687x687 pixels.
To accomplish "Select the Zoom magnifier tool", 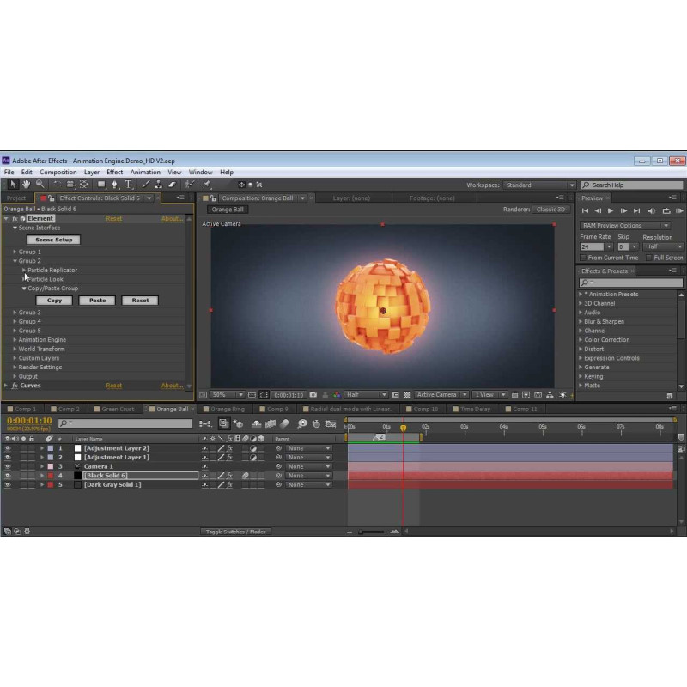I will [x=40, y=184].
